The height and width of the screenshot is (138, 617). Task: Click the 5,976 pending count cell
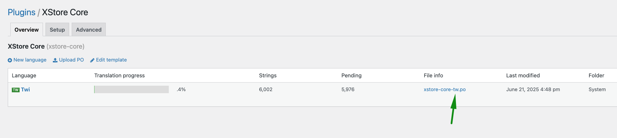pyautogui.click(x=348, y=89)
